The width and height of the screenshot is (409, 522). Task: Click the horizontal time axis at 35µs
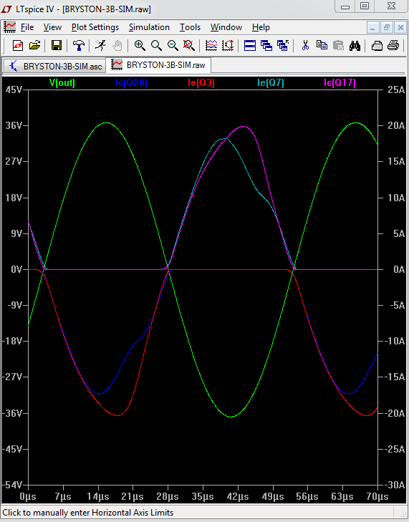click(x=203, y=497)
